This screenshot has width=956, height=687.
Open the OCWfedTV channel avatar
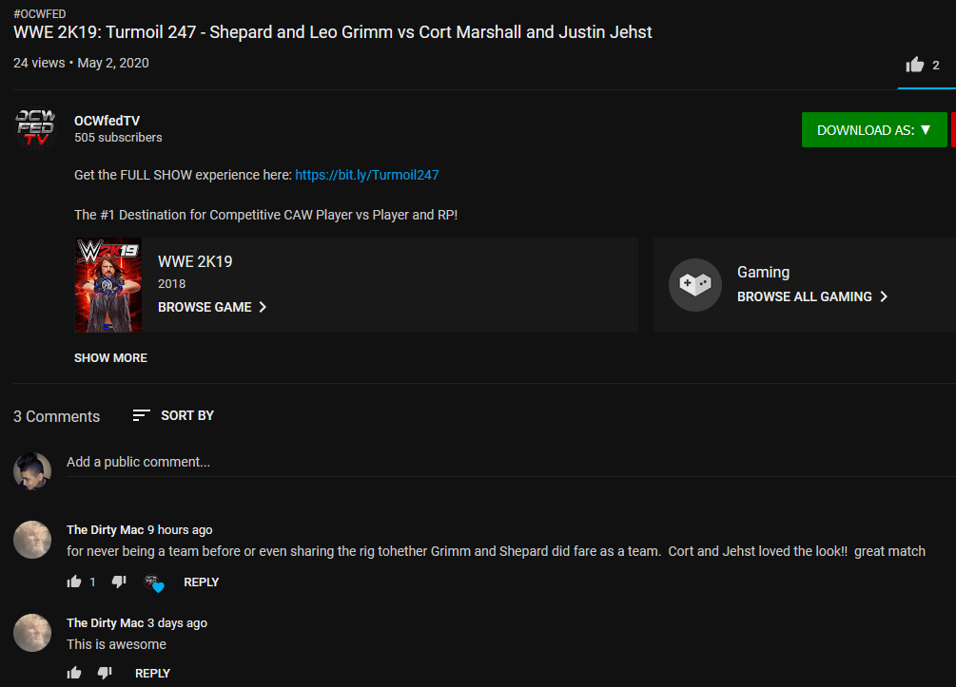(35, 129)
